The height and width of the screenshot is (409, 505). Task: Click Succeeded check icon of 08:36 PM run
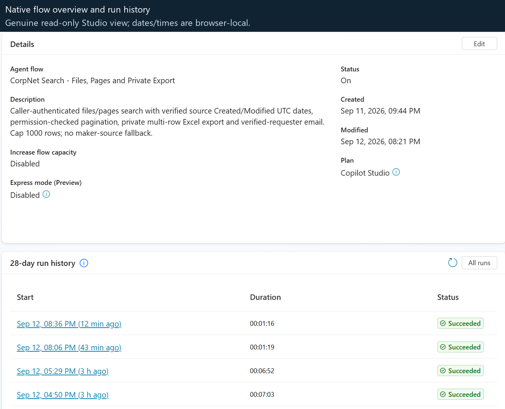[x=443, y=324]
